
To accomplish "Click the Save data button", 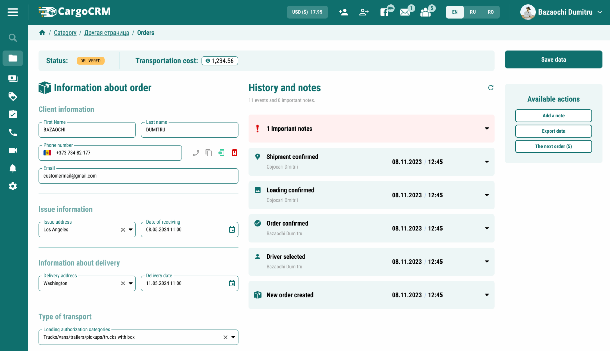I will click(553, 59).
